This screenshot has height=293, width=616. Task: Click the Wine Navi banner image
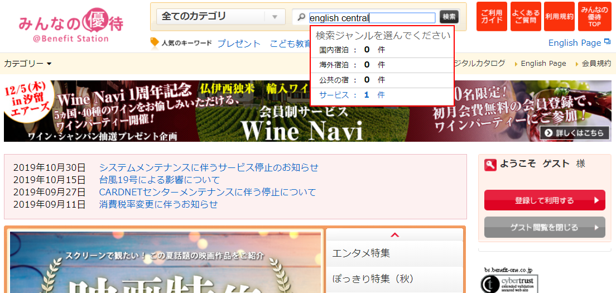pyautogui.click(x=308, y=111)
